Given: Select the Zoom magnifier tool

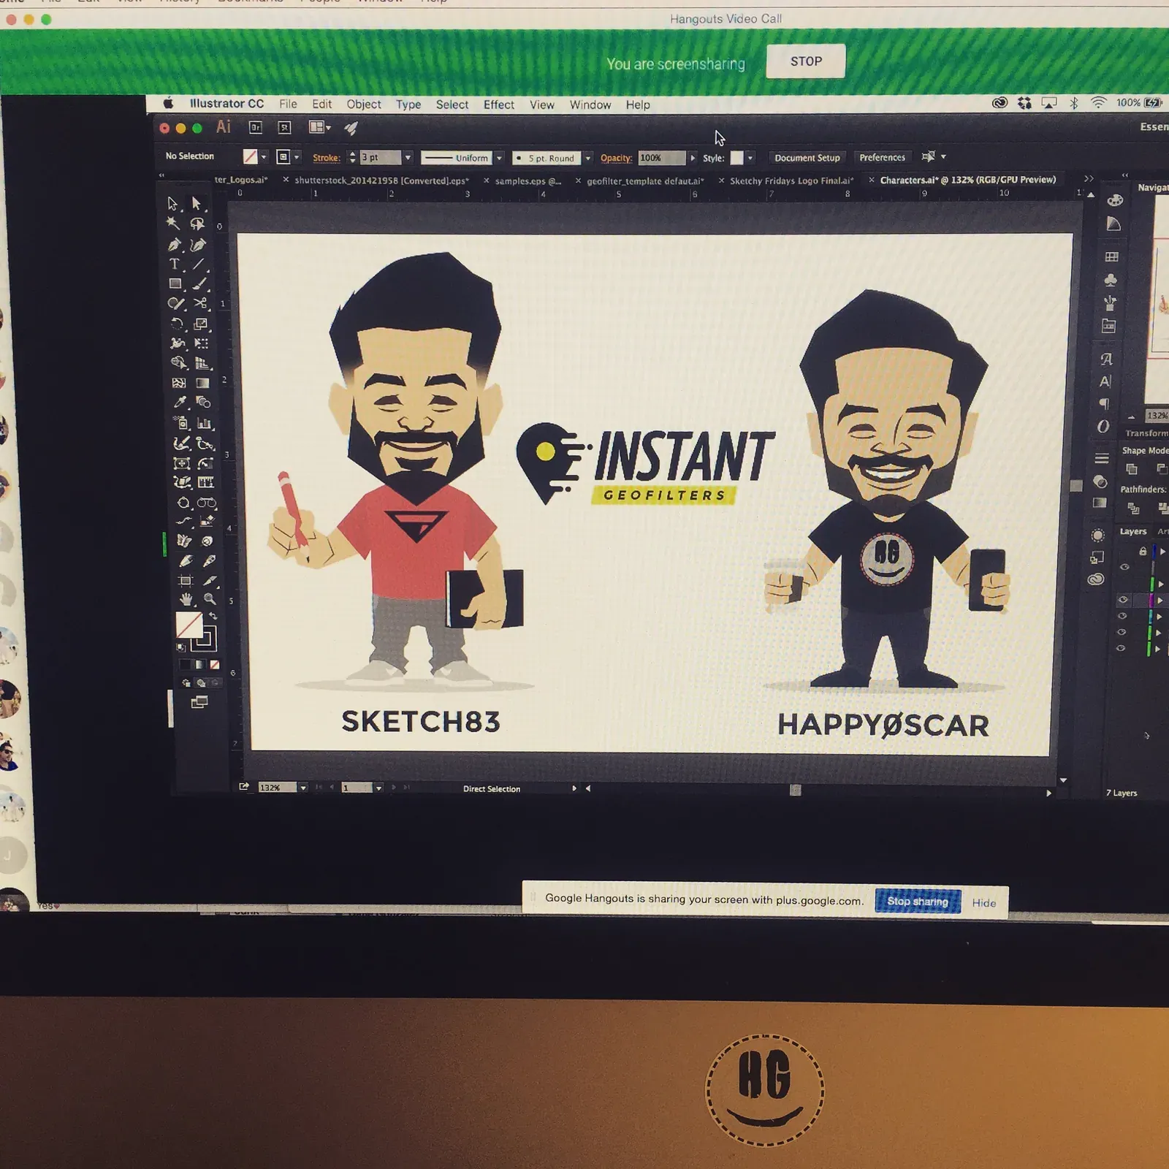Looking at the screenshot, I should (210, 599).
